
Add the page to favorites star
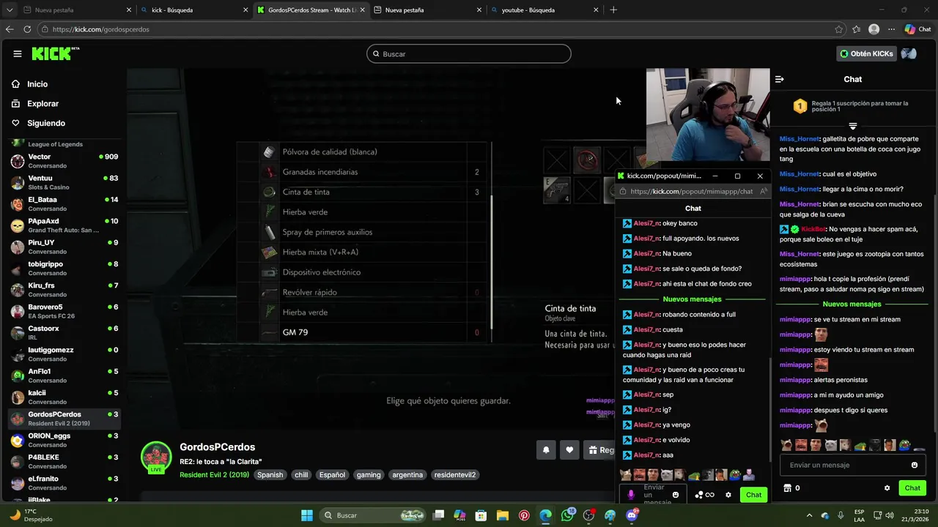(838, 29)
